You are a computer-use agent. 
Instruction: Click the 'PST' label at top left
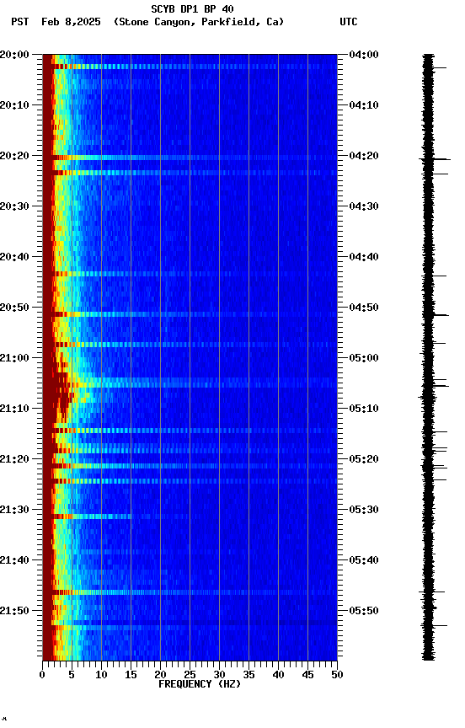(x=20, y=22)
